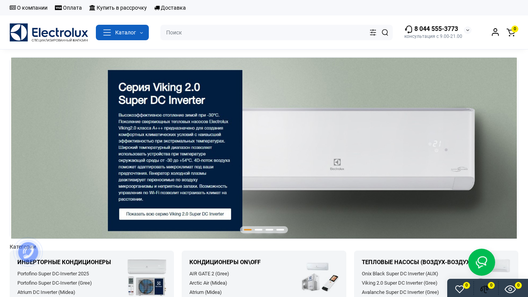Click the magnifier search icon

coord(385,32)
